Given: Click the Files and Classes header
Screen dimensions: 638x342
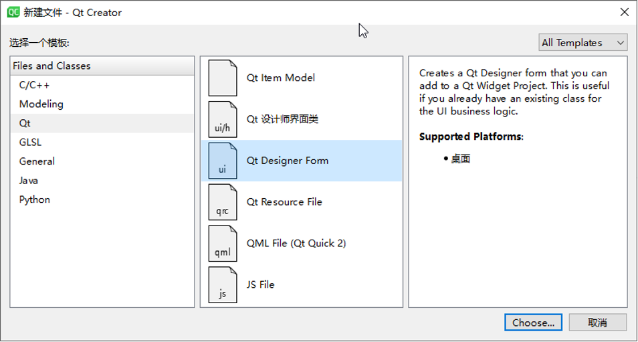Looking at the screenshot, I should (x=102, y=66).
